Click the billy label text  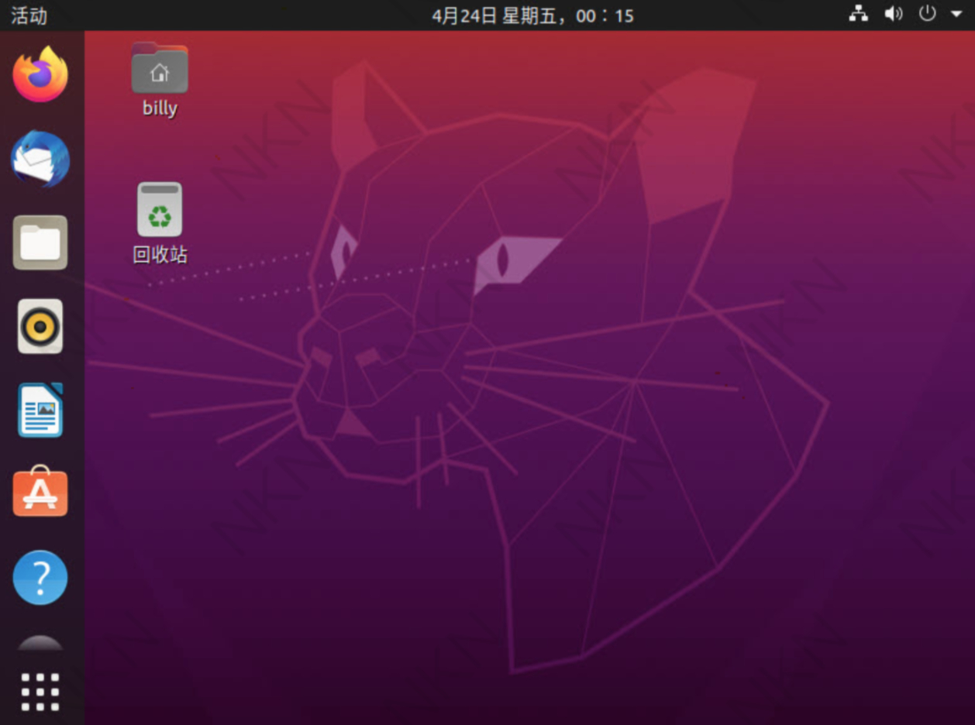tap(160, 108)
